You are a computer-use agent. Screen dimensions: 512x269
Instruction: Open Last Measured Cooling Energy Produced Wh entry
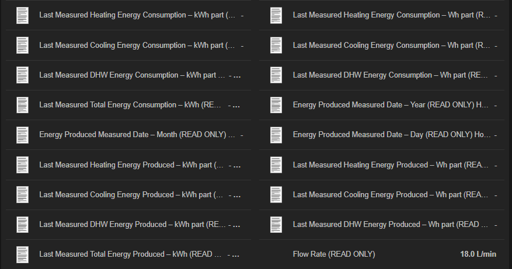click(x=390, y=195)
